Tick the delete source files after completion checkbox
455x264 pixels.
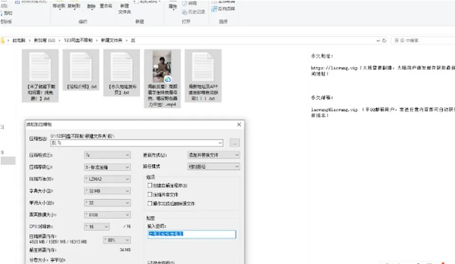[x=150, y=203]
